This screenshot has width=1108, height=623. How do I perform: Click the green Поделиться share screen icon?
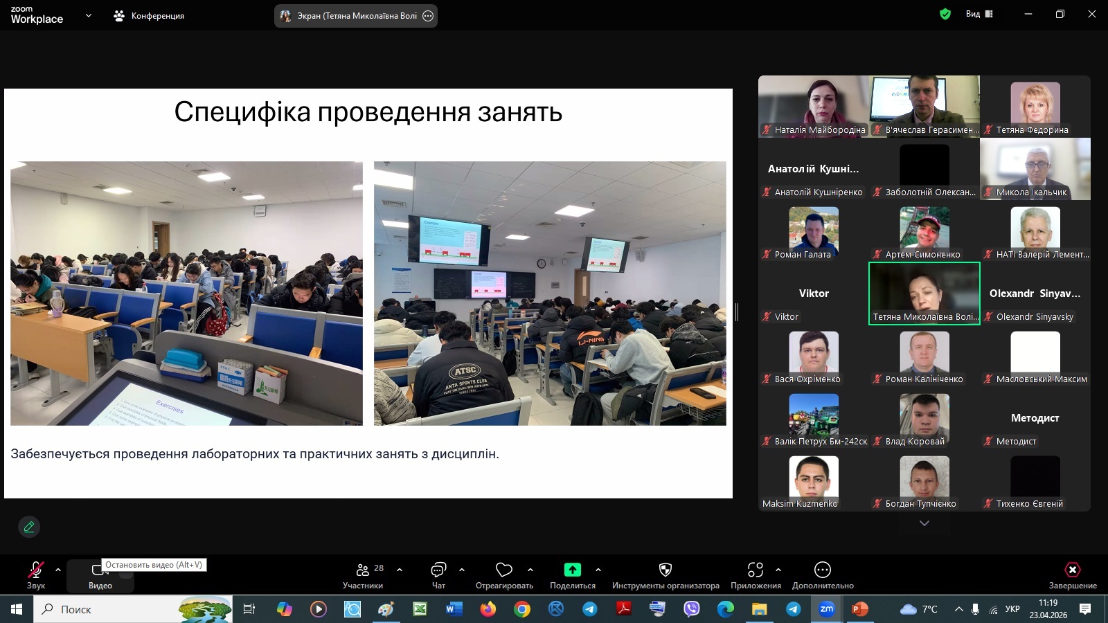pos(572,570)
